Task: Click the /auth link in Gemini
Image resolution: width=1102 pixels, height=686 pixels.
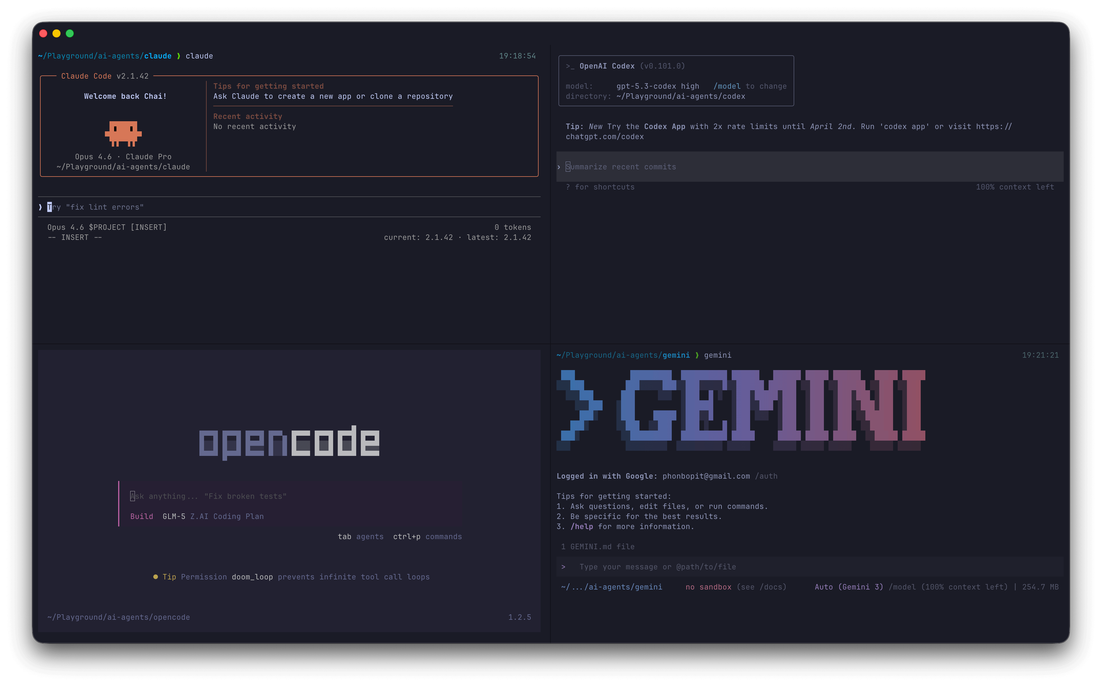Action: click(x=767, y=476)
